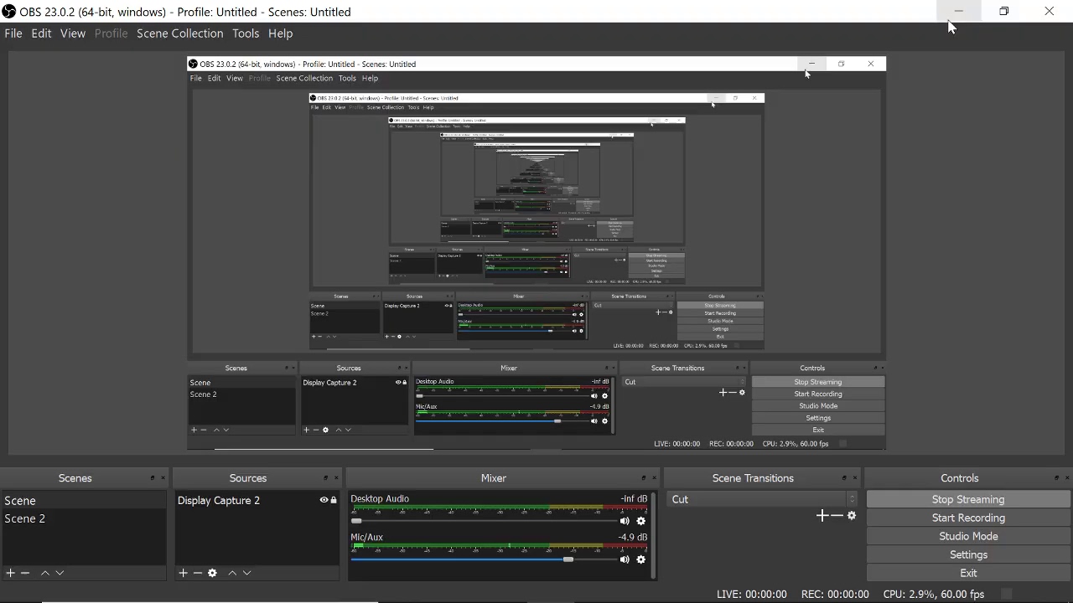This screenshot has width=1073, height=603.
Task: Click the Mixer vertical scrollbar
Action: [x=654, y=536]
